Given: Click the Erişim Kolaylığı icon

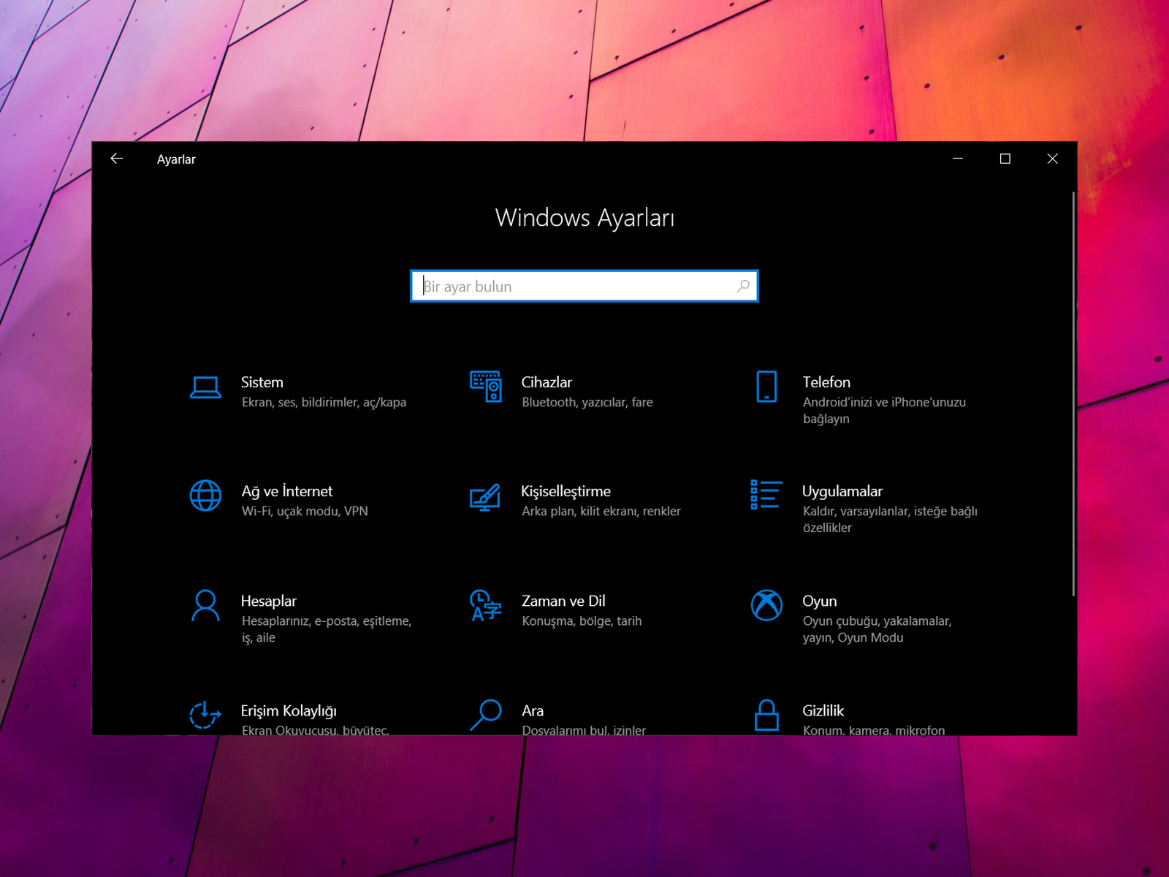Looking at the screenshot, I should 205,715.
